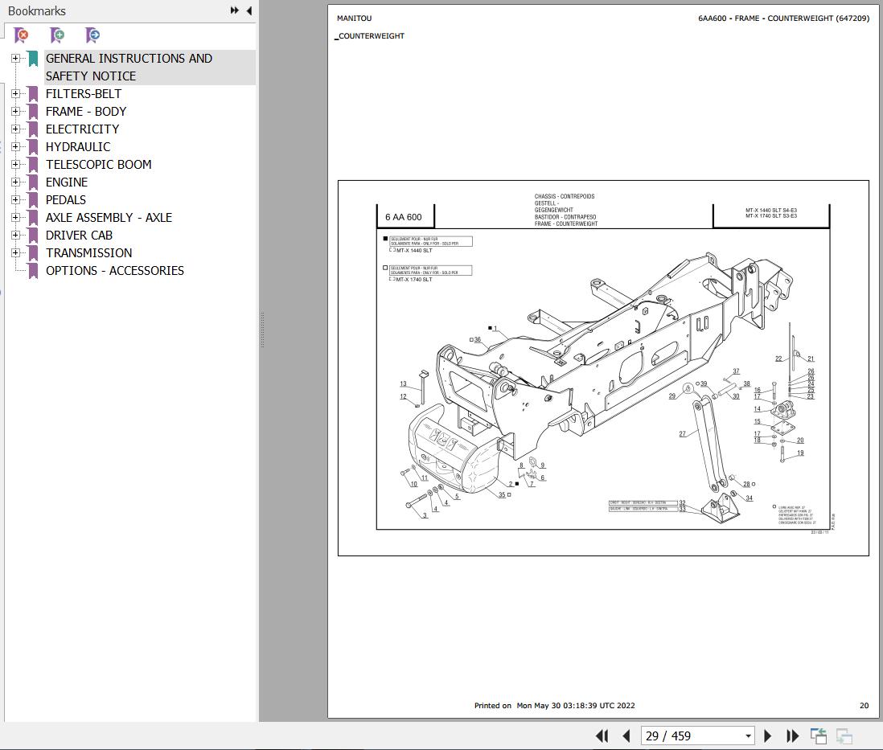The image size is (883, 750).
Task: Click the bookmark icon beside DRIVER CAB
Action: point(33,236)
